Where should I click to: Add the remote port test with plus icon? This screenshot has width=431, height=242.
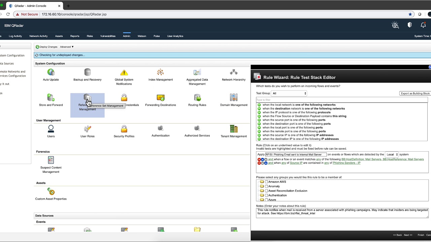click(x=259, y=131)
